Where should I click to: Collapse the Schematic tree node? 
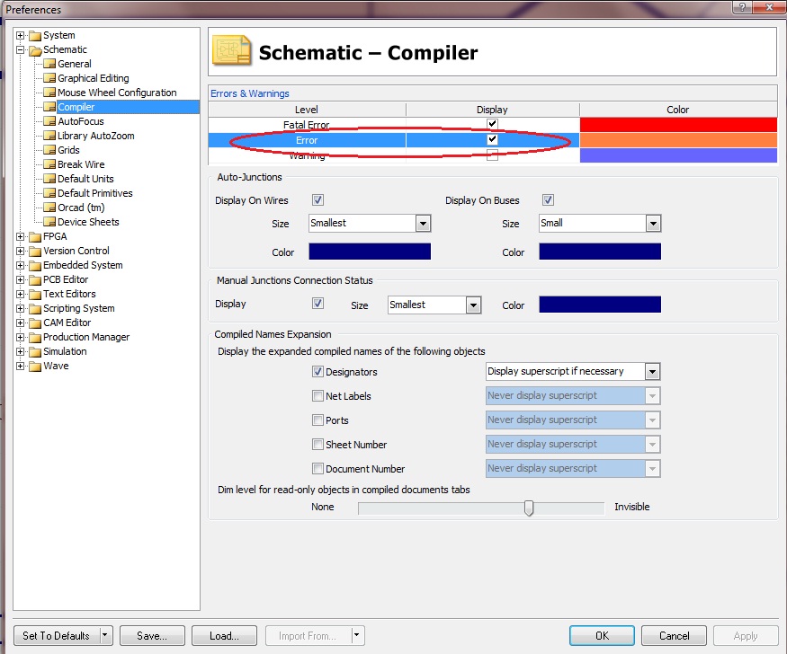(20, 49)
